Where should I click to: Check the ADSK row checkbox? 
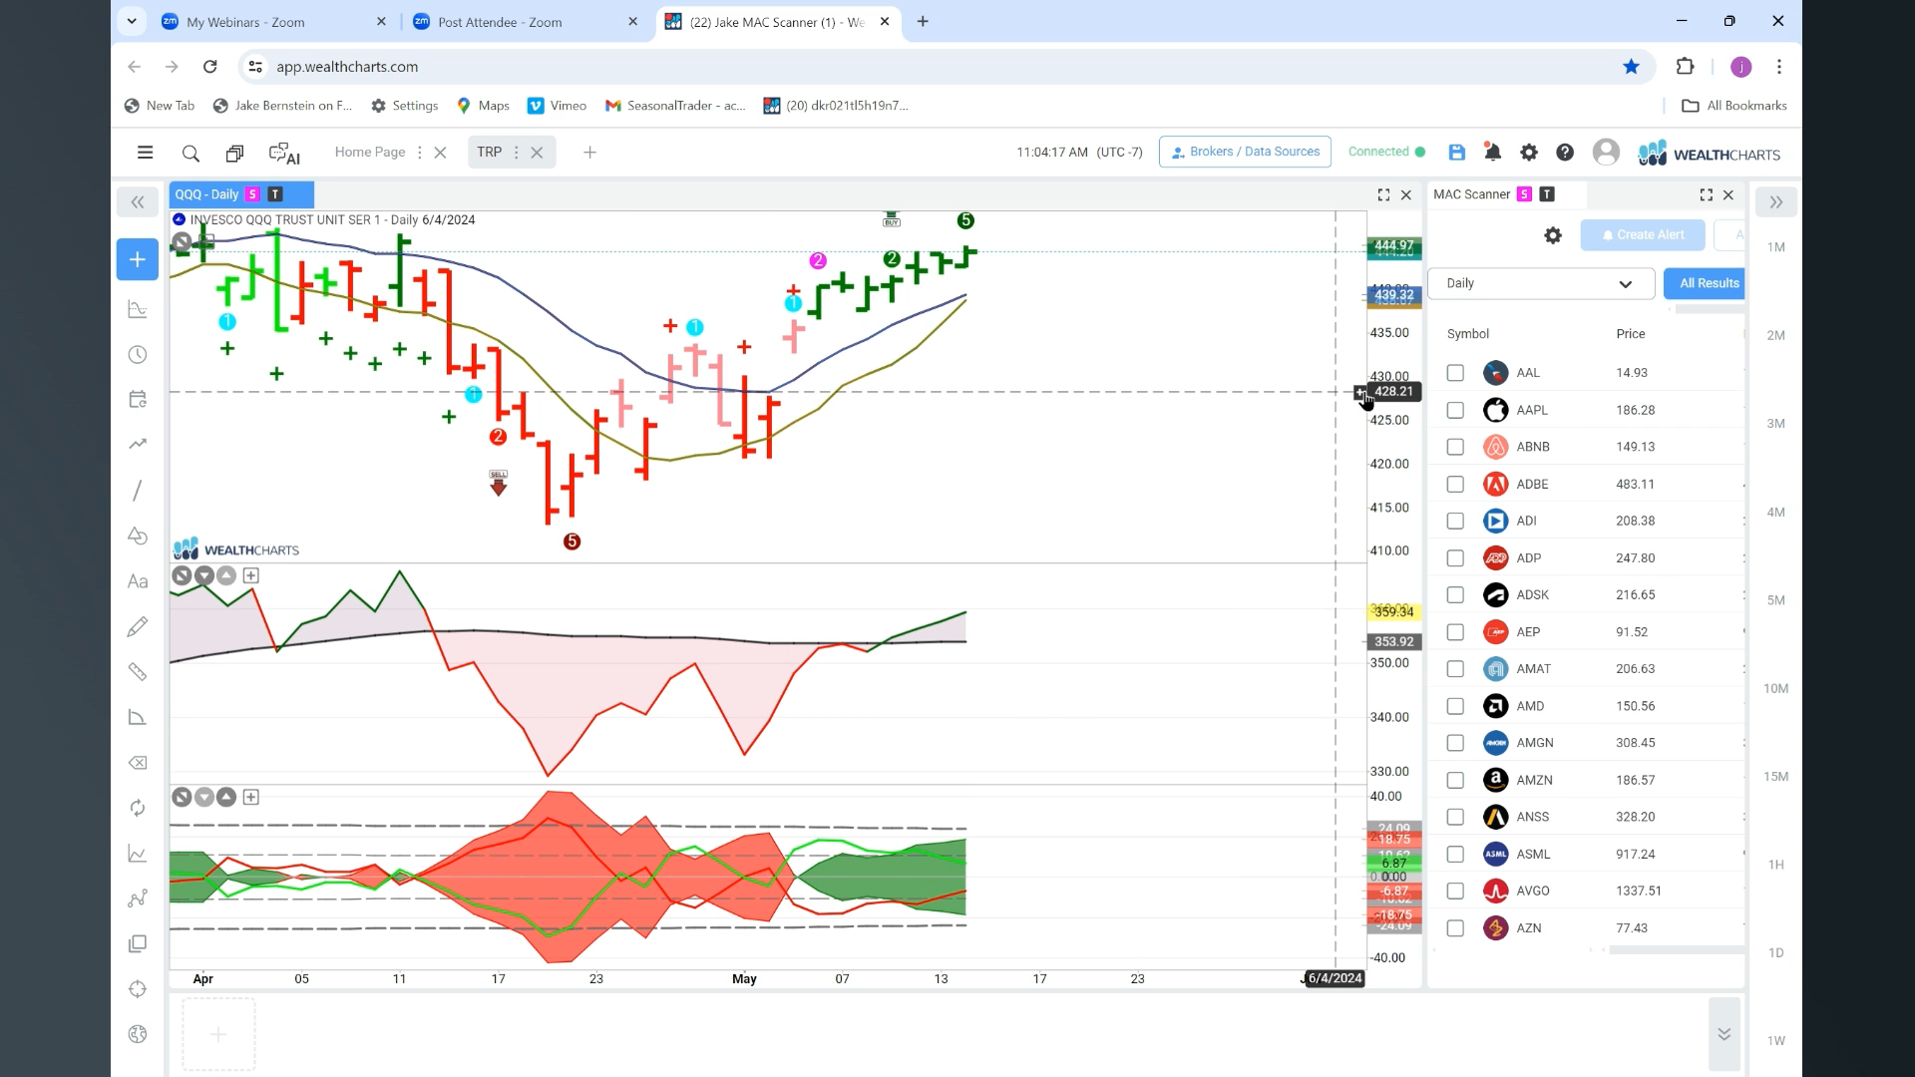[x=1455, y=595]
